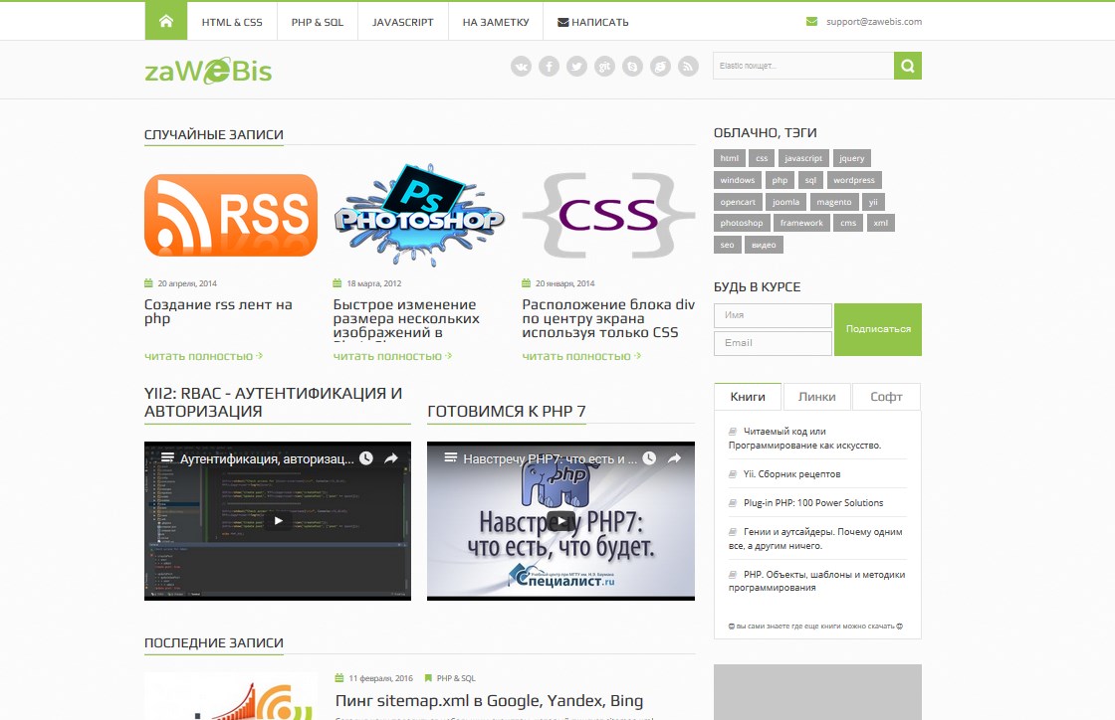
Task: Open the PHP & SQL menu item
Action: click(x=318, y=22)
